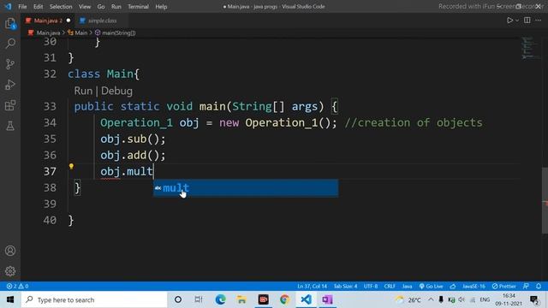
Task: Change the UTF-8 file encoding
Action: (x=371, y=286)
